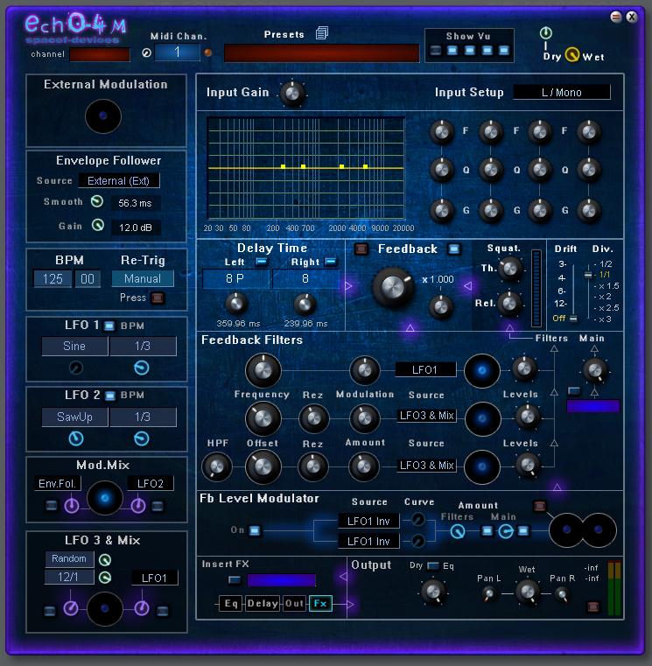
Task: Toggle the first Show Vu button
Action: (x=435, y=50)
